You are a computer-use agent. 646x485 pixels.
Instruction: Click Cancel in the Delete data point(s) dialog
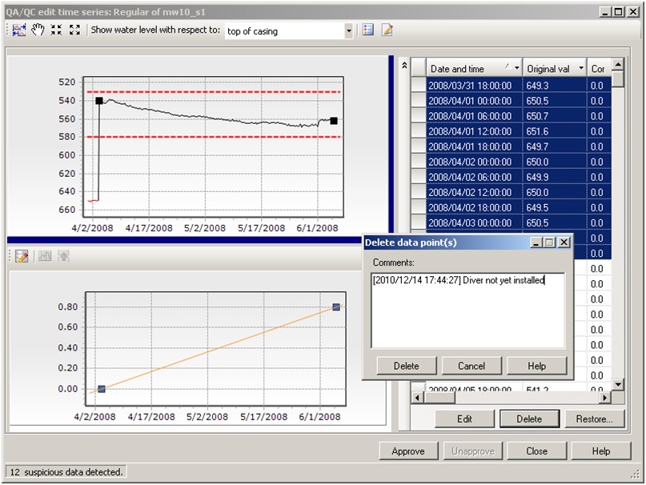(x=471, y=366)
